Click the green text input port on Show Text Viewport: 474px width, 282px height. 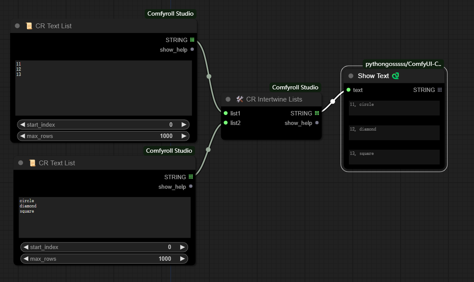tap(348, 90)
